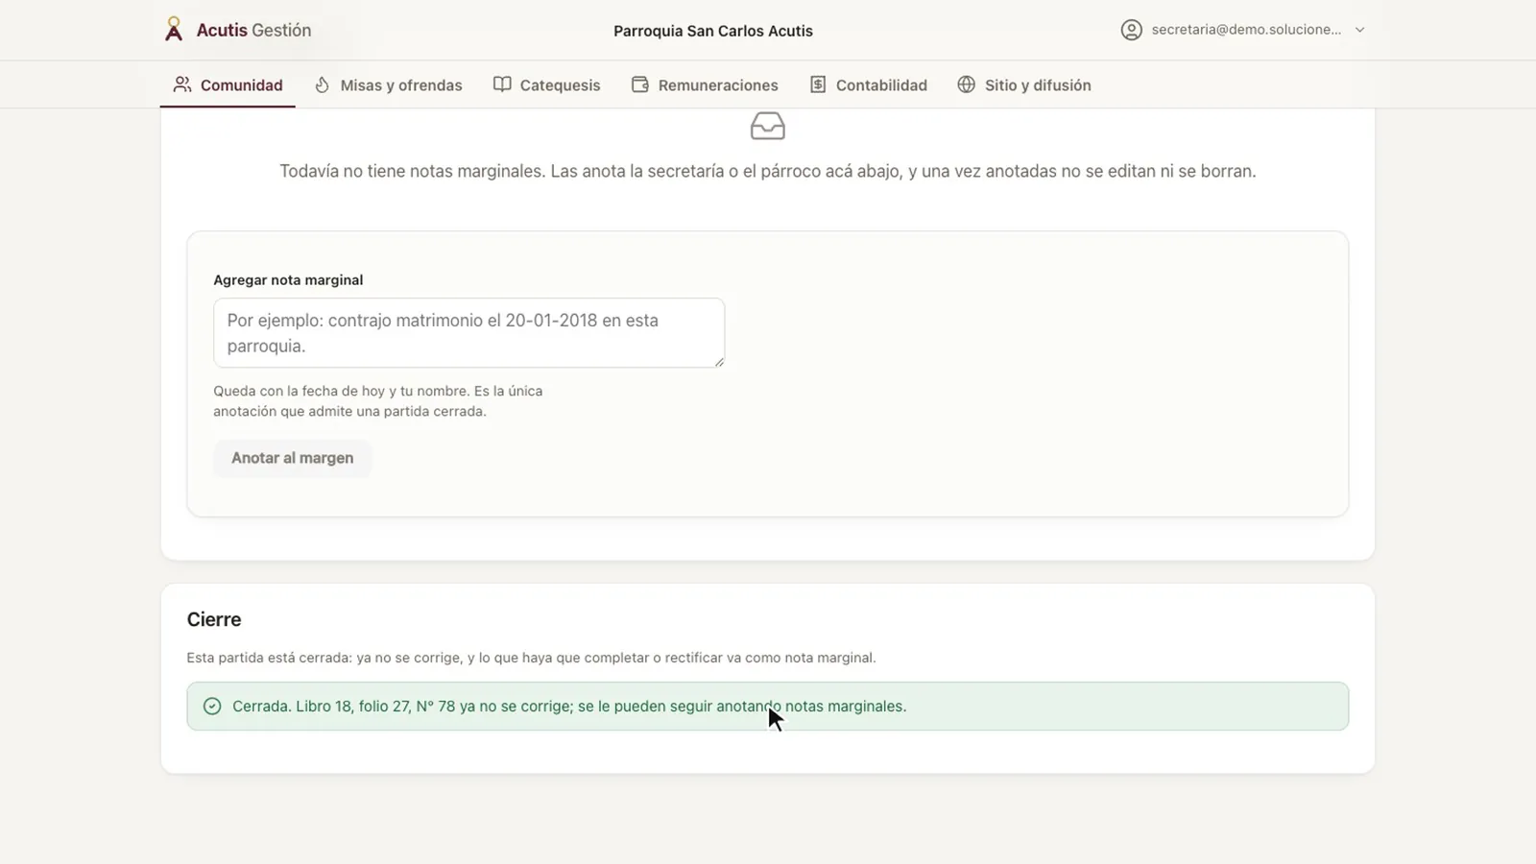This screenshot has width=1536, height=864.
Task: Click the 'Cerrada. Libro 18, folio 27' status message
Action: [569, 707]
